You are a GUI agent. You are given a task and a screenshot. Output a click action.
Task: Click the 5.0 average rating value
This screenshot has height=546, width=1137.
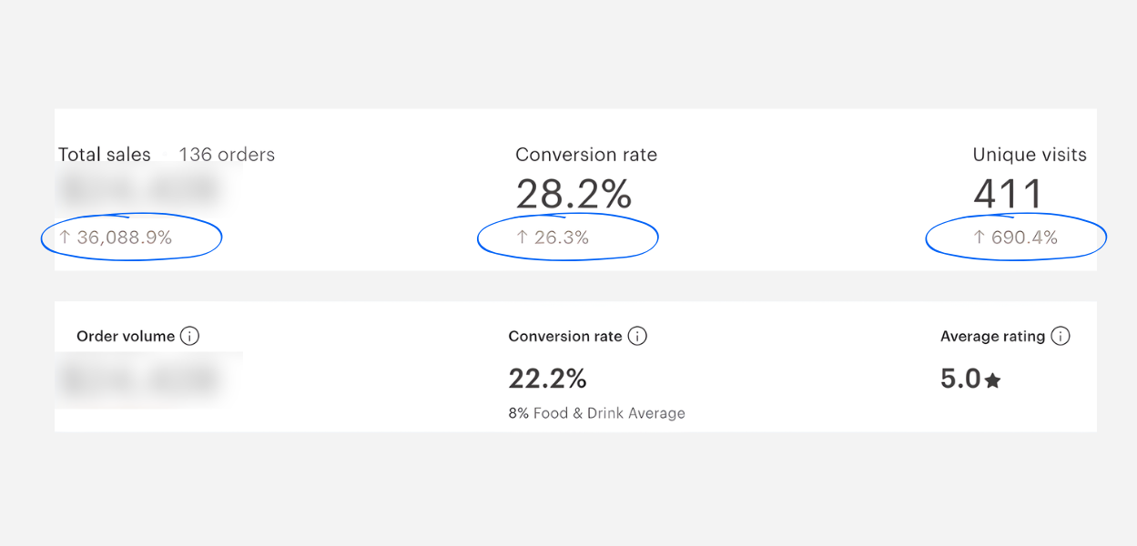tap(960, 379)
